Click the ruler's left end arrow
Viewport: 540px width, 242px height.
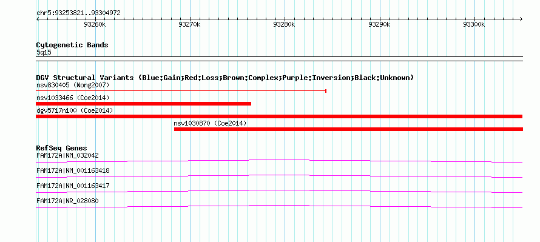(x=38, y=19)
